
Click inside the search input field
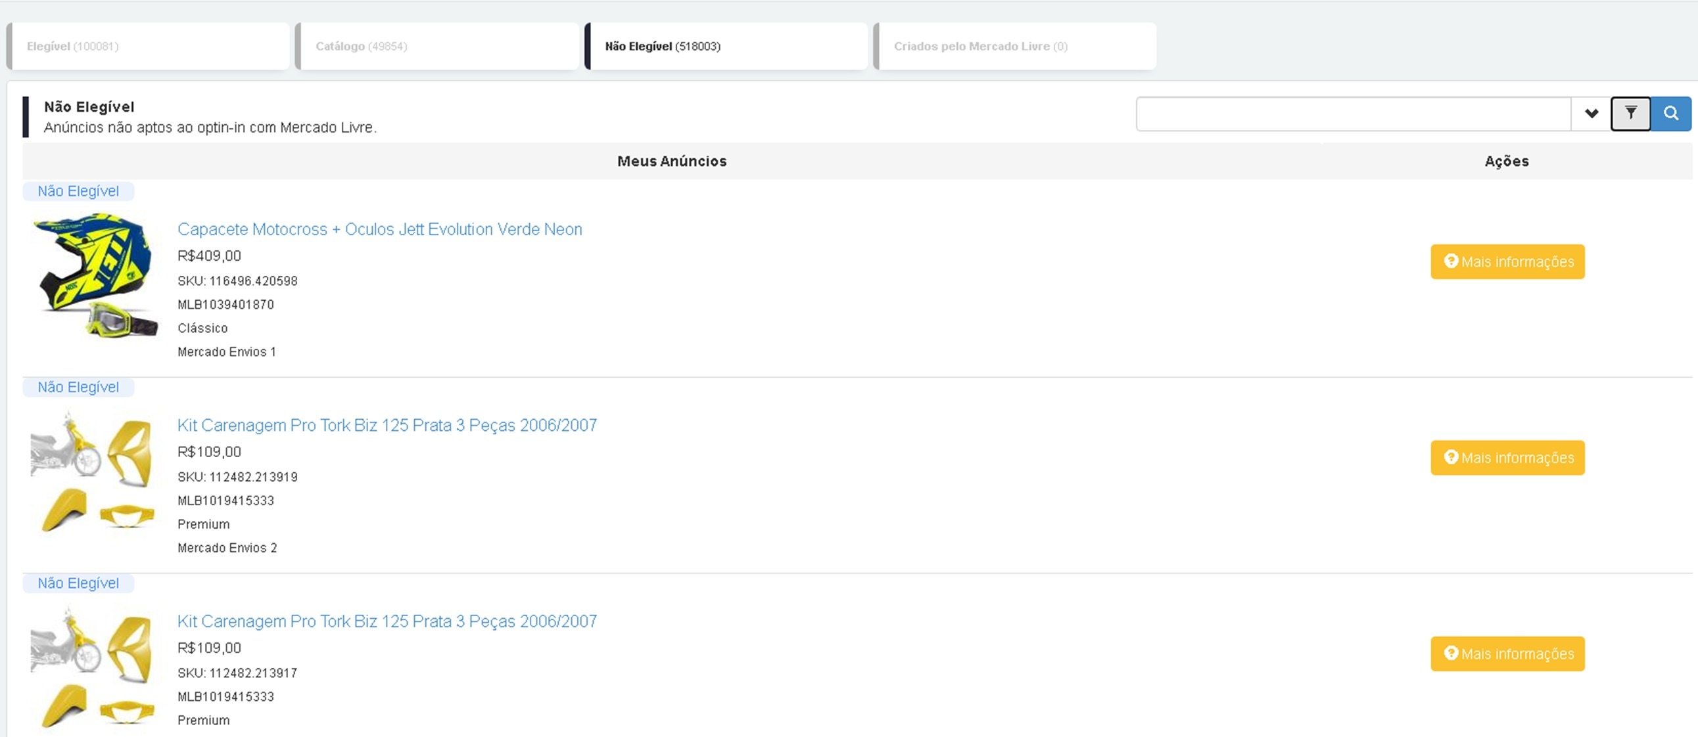(x=1353, y=113)
